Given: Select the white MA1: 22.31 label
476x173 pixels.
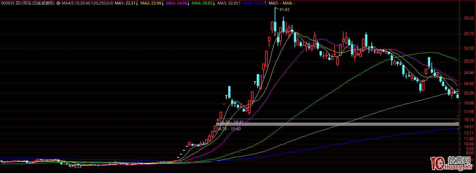Looking at the screenshot, I should pyautogui.click(x=125, y=3).
